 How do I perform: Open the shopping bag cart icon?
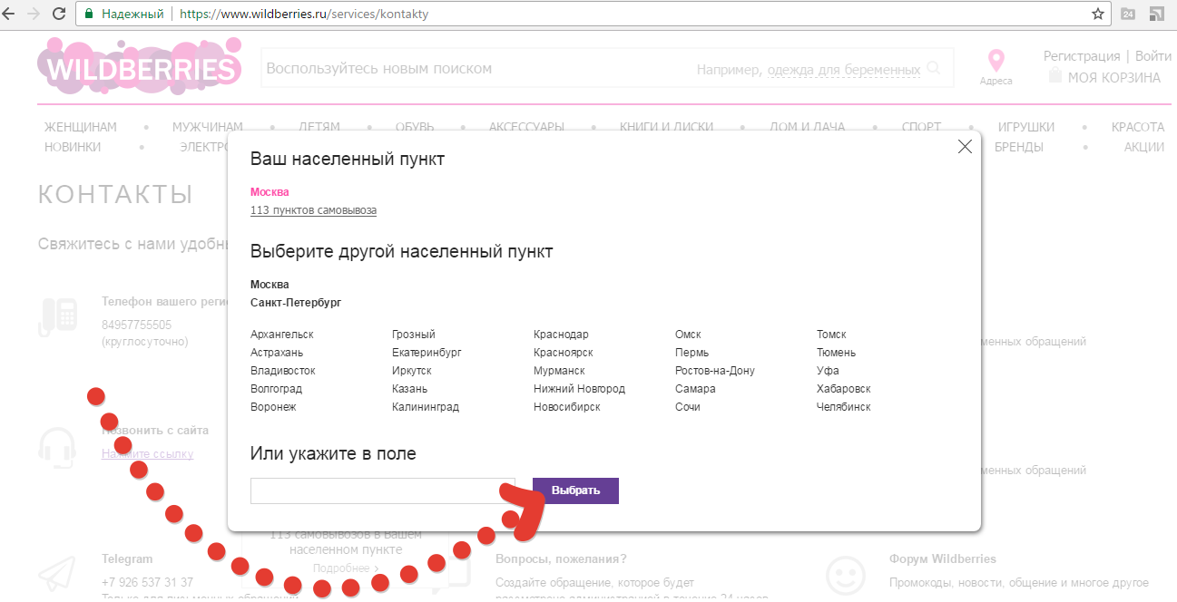pos(1054,77)
